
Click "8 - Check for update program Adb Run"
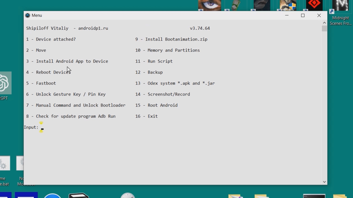71,116
